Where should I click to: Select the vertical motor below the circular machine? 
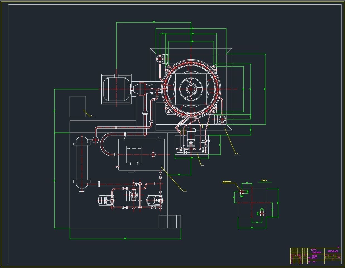(191, 137)
